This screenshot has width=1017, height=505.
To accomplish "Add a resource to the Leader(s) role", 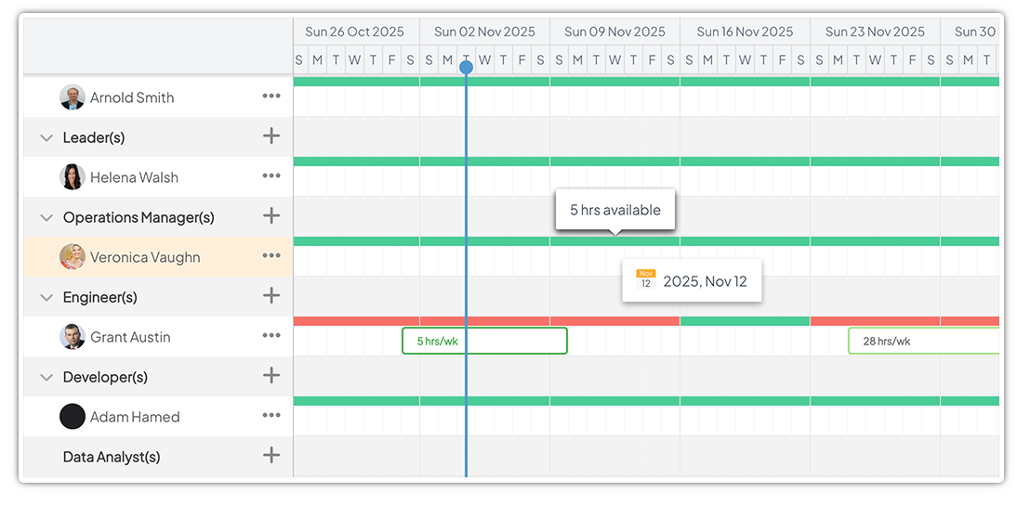I will coord(271,136).
